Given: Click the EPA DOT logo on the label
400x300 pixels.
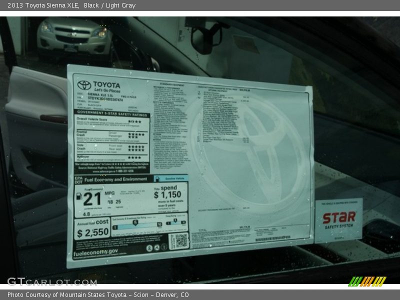Looking at the screenshot, I should 78,180.
